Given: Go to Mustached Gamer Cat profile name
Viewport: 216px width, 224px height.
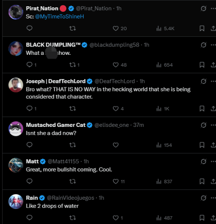Looking at the screenshot, I should [56, 125].
